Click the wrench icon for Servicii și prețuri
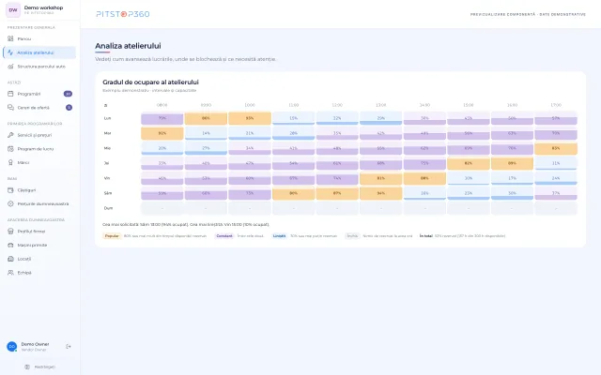 click(10, 135)
